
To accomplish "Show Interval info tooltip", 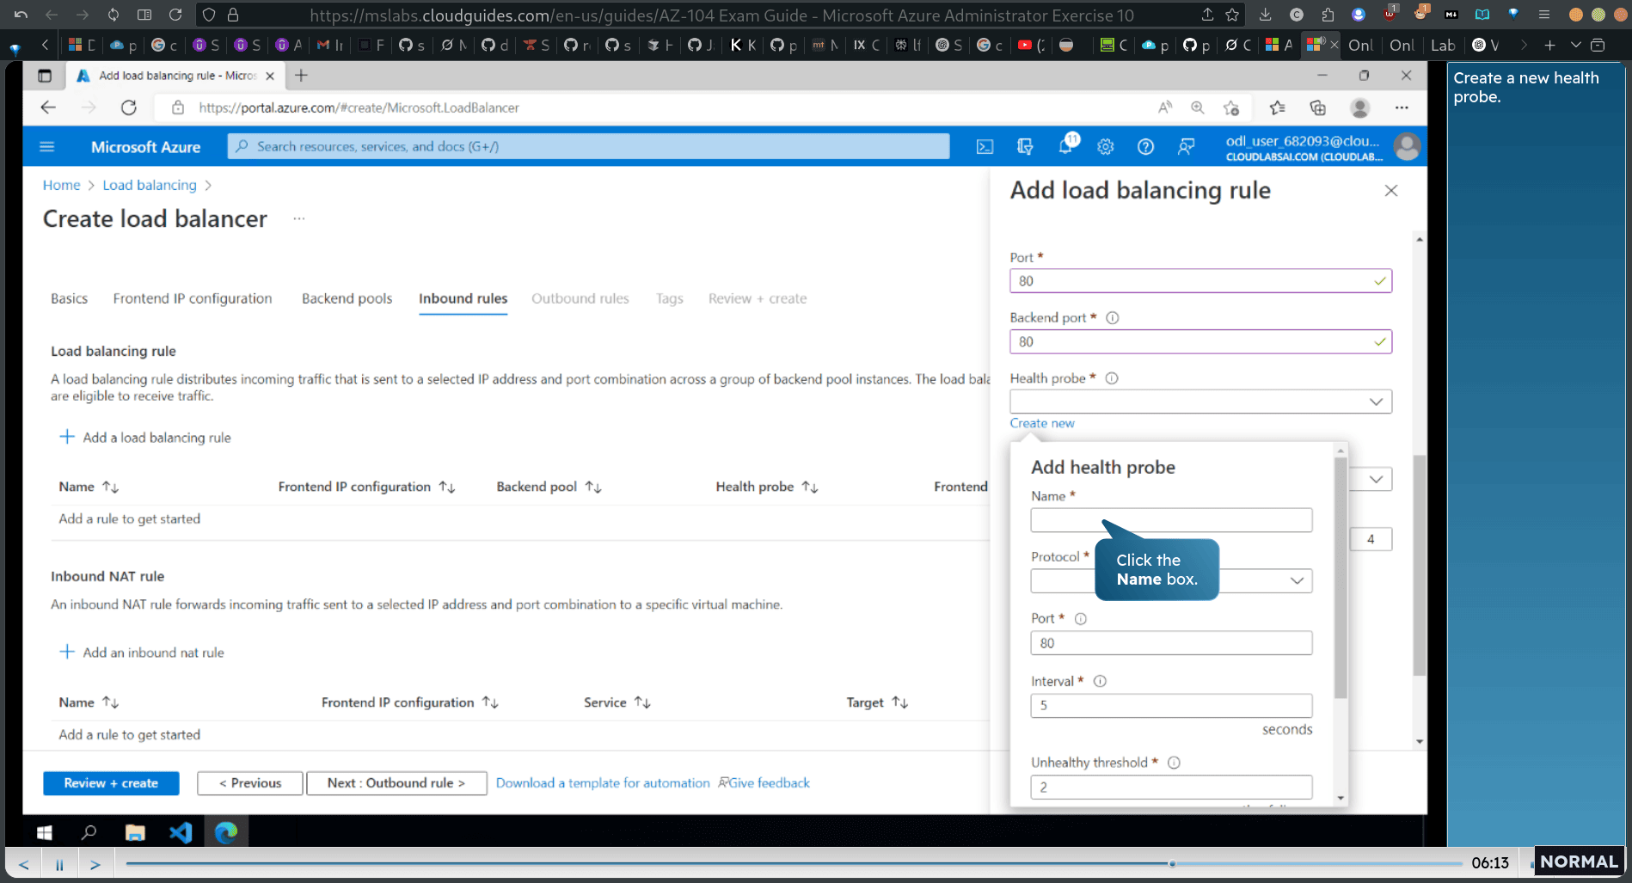I will point(1100,681).
